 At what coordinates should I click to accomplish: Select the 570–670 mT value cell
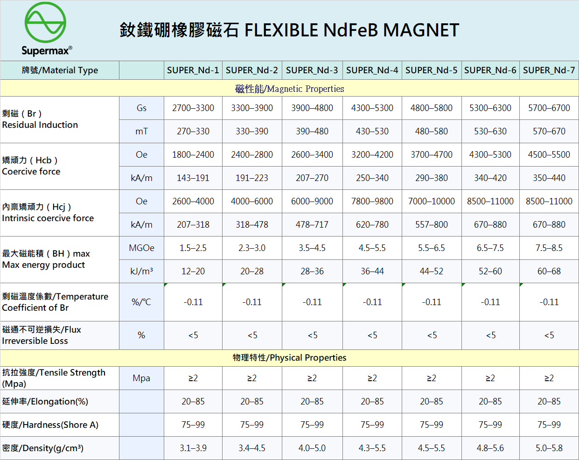(x=549, y=132)
